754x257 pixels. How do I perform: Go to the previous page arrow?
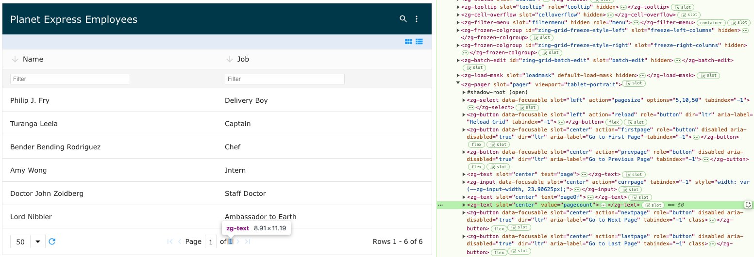pos(180,241)
